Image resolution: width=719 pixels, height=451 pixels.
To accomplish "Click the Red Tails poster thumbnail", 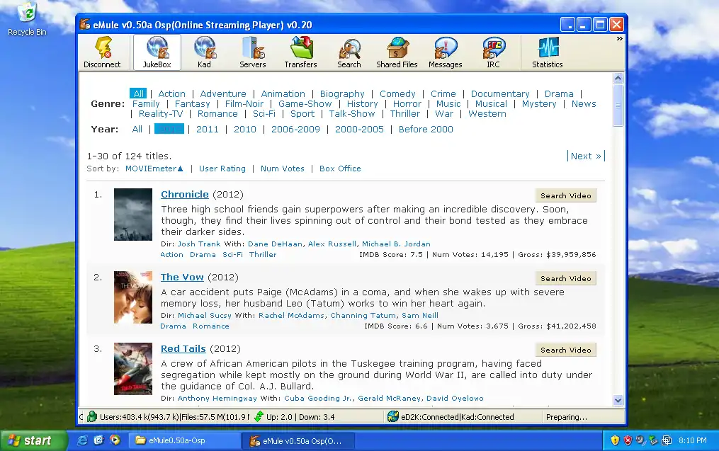I will pyautogui.click(x=133, y=369).
